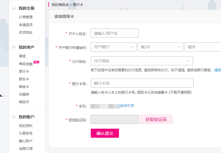Viewport: 221px width, 153px height.
Task: Open the 城市 dropdown
Action: pos(203,47)
